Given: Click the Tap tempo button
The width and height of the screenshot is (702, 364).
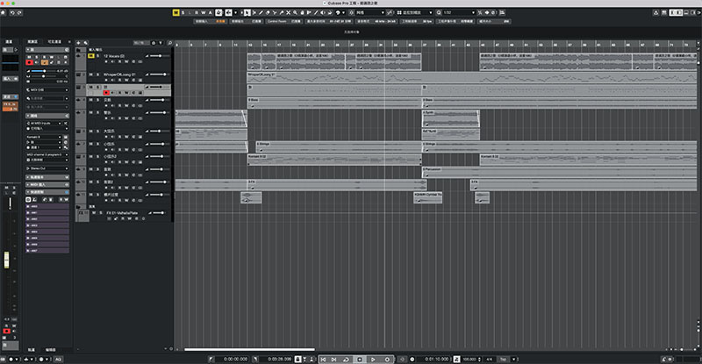Looking at the screenshot, I should 503,359.
